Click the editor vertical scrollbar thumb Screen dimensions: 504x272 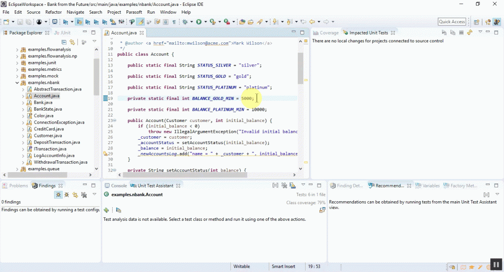pos(300,68)
